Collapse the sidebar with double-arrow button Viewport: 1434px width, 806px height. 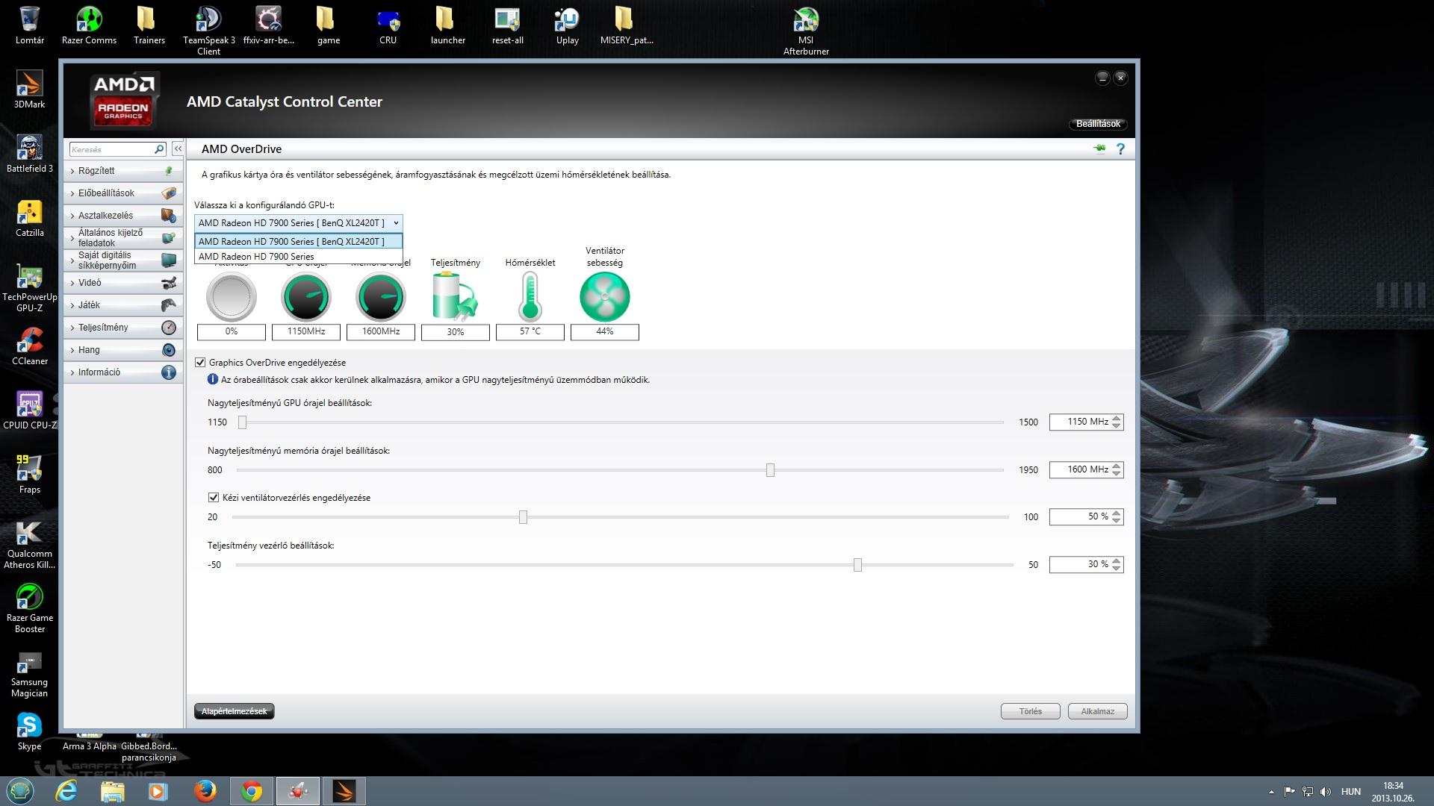click(x=178, y=149)
